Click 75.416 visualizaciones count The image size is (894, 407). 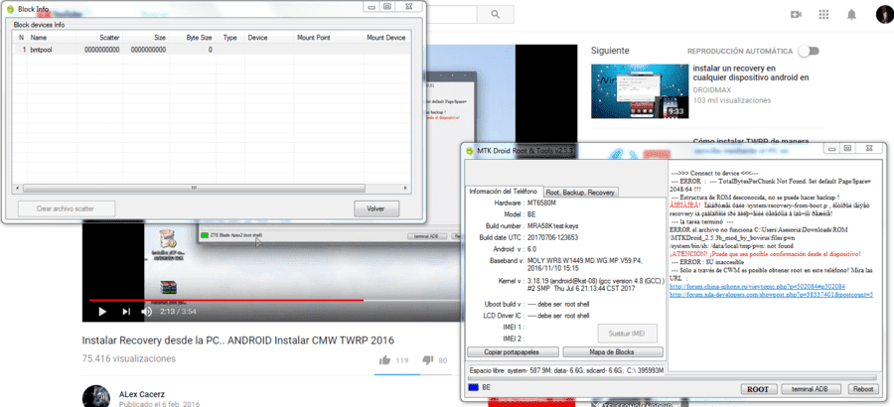tap(129, 359)
